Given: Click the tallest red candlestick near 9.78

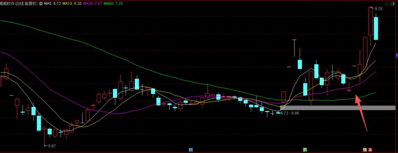Looking at the screenshot, I should click(x=371, y=21).
